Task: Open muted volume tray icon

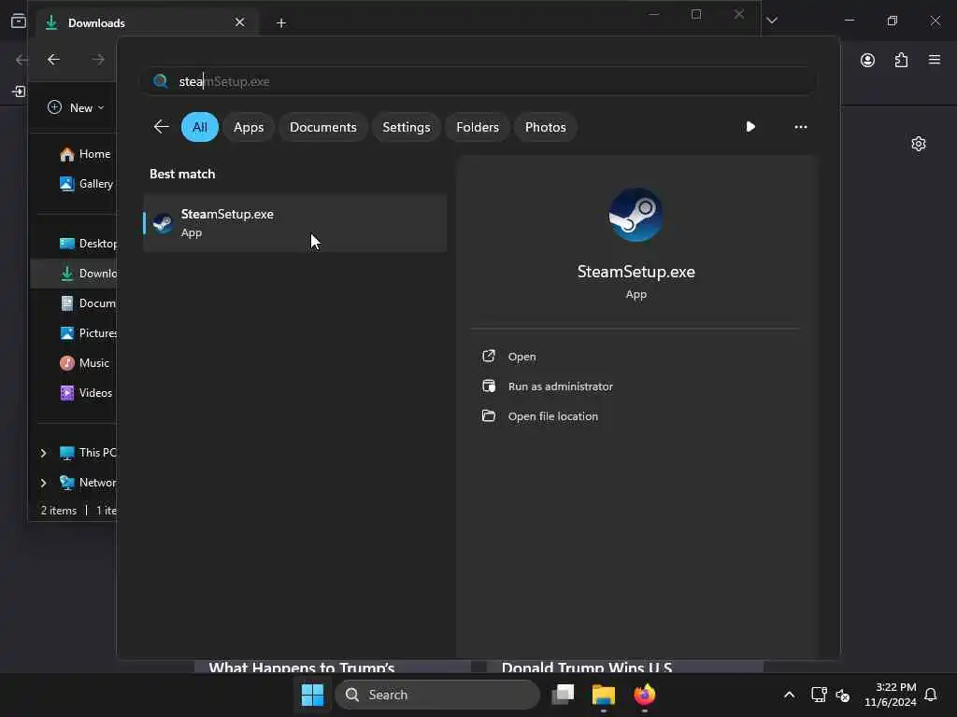Action: (x=843, y=695)
